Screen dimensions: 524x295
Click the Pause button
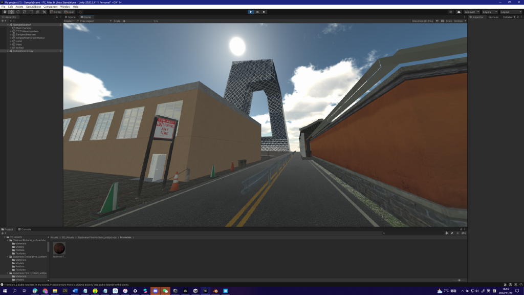(257, 12)
